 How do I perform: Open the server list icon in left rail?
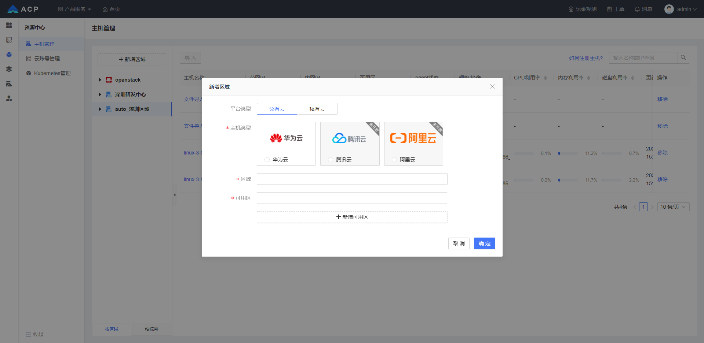9,40
